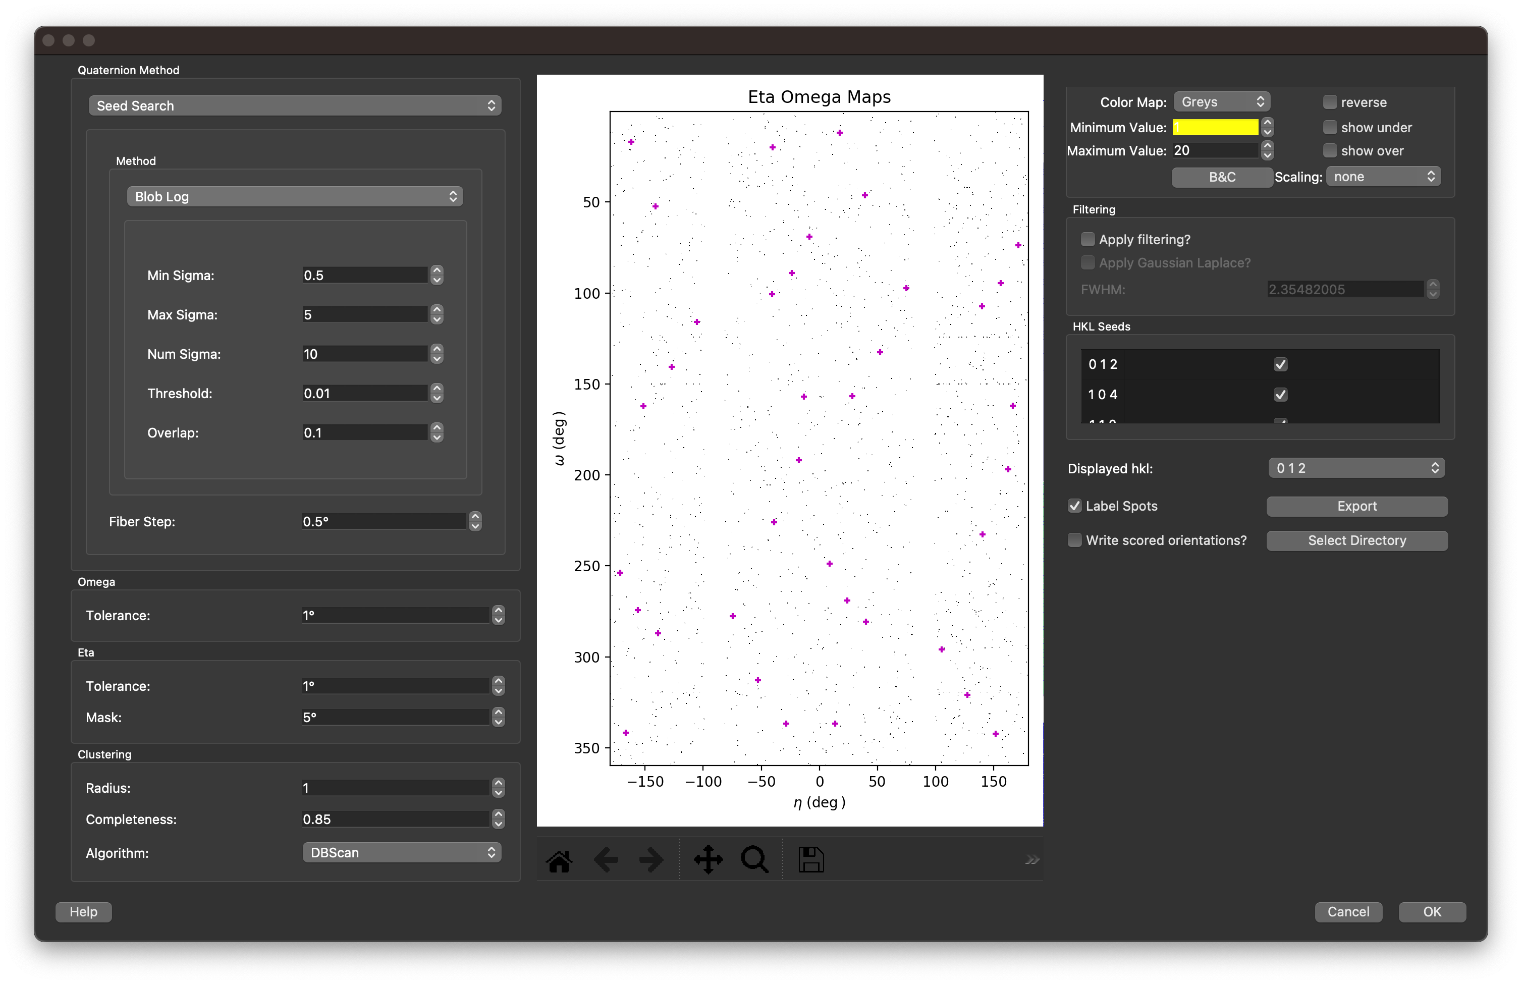Click the Select Directory button
This screenshot has height=984, width=1522.
[1356, 540]
